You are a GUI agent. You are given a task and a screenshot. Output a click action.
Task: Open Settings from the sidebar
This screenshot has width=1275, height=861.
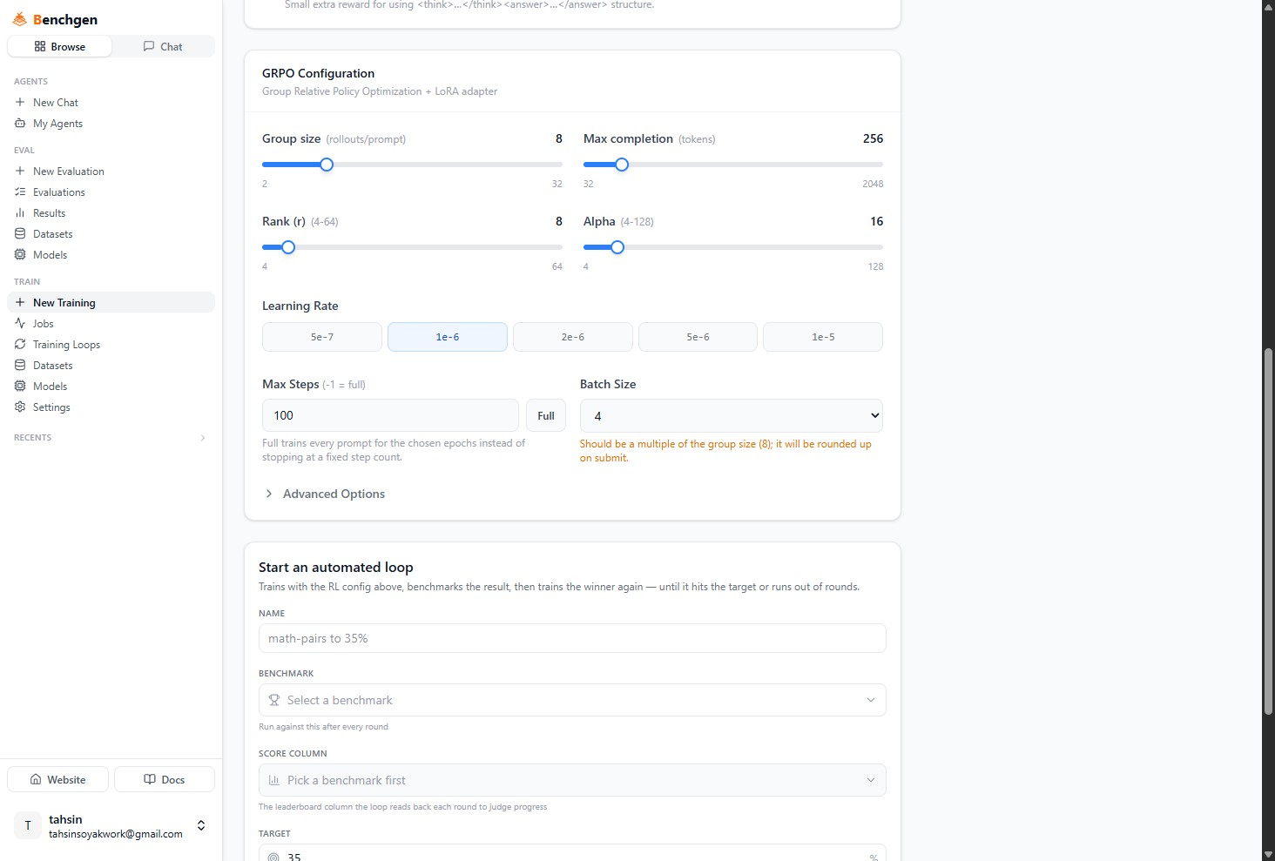pos(111,407)
